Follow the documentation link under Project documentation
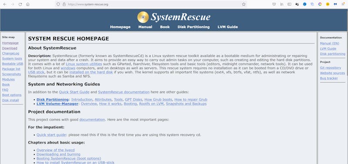348x164 pixels. (92, 120)
